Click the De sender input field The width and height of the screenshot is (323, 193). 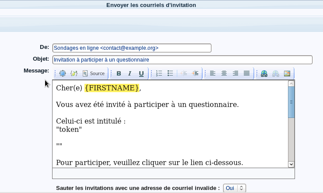click(x=131, y=48)
